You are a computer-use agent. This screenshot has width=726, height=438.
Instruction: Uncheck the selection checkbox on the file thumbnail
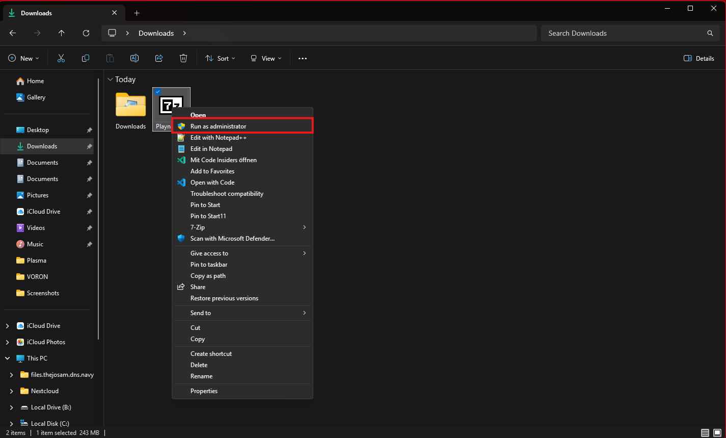pyautogui.click(x=157, y=92)
